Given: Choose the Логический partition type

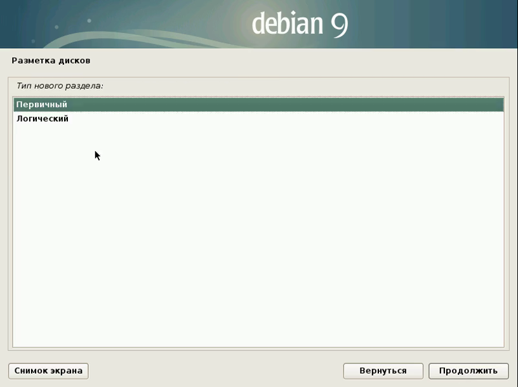Looking at the screenshot, I should pyautogui.click(x=43, y=119).
